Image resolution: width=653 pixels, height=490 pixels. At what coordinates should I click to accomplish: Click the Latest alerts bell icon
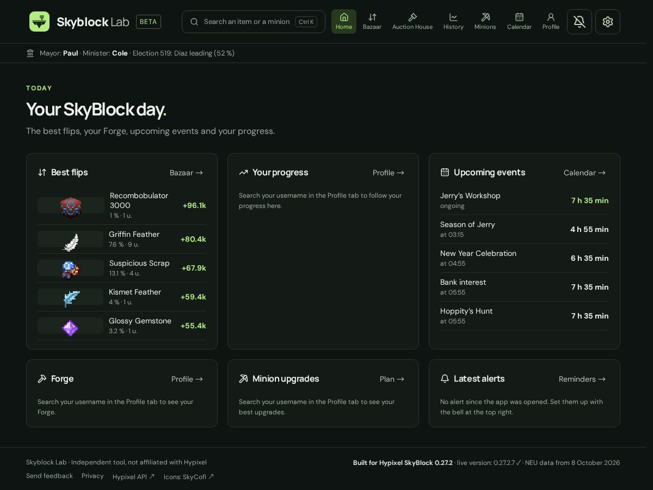tap(445, 379)
